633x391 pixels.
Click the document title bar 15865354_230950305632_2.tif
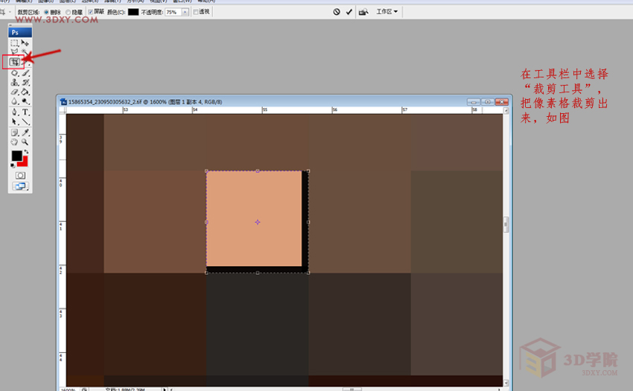pos(145,102)
